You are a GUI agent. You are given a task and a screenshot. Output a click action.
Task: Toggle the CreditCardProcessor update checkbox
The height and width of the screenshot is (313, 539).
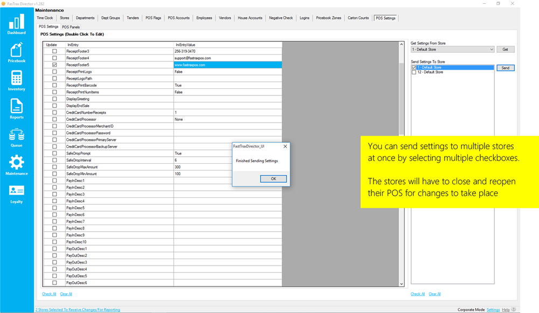(54, 119)
